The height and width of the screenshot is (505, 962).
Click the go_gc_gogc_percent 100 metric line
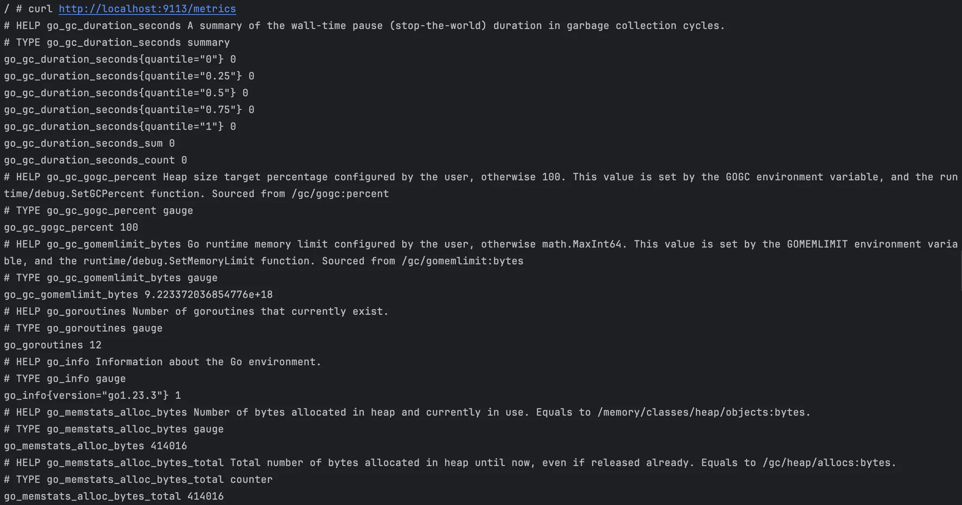[x=71, y=228]
